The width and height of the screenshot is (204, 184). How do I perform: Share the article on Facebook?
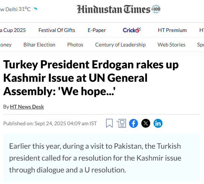point(133,123)
